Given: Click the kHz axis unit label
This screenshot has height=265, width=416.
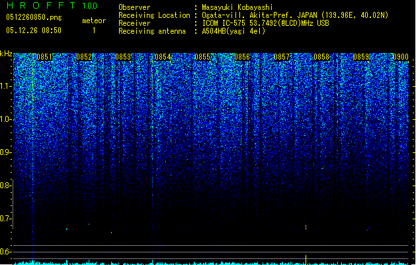Looking at the screenshot, I should coord(6,54).
